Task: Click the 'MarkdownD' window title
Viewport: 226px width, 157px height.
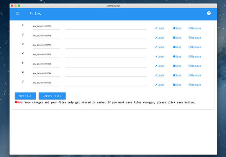Action: pos(113,6)
